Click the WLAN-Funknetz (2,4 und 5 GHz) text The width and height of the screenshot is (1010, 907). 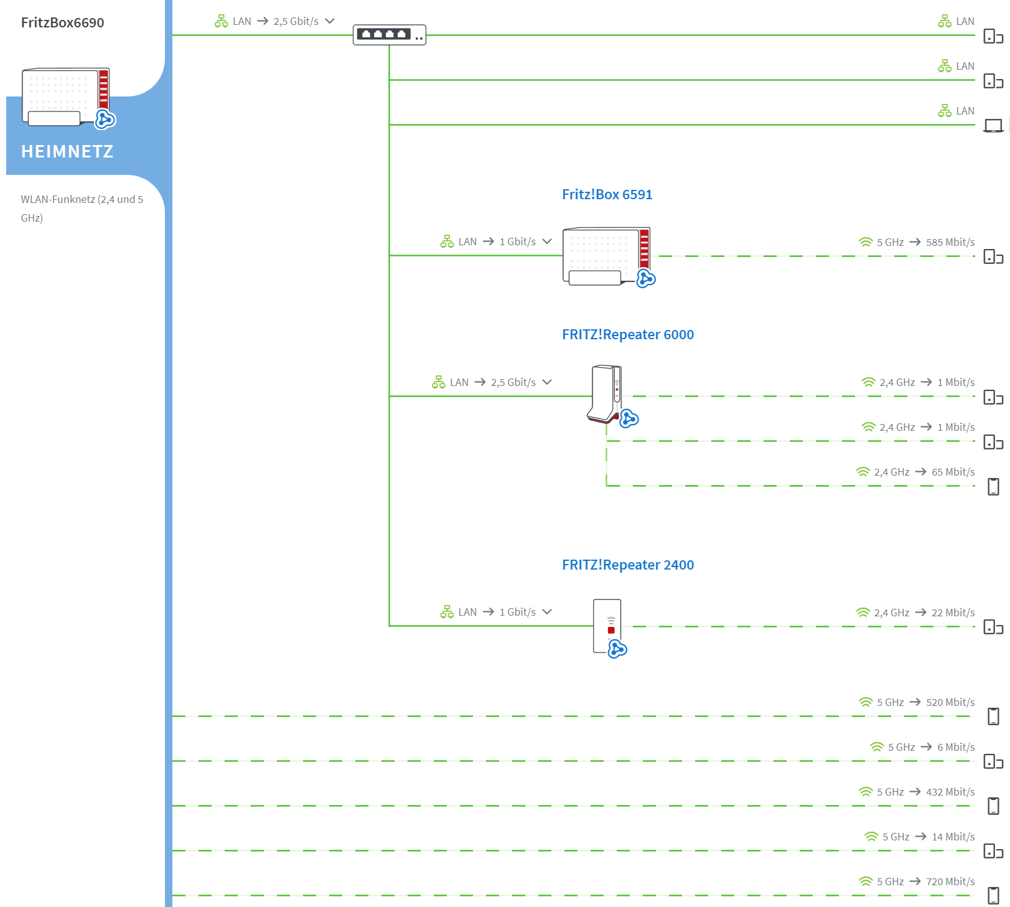click(x=82, y=209)
